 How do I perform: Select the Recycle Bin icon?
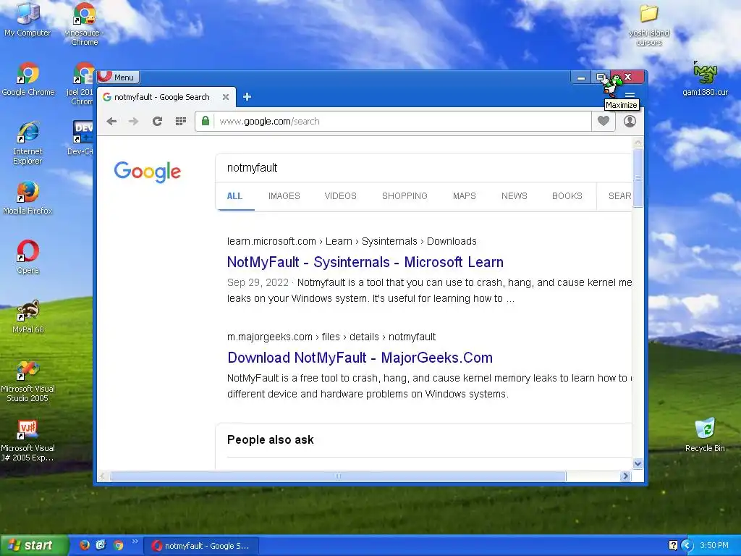tap(705, 434)
